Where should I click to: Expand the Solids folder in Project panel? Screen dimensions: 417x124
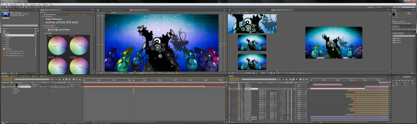pos(2,33)
